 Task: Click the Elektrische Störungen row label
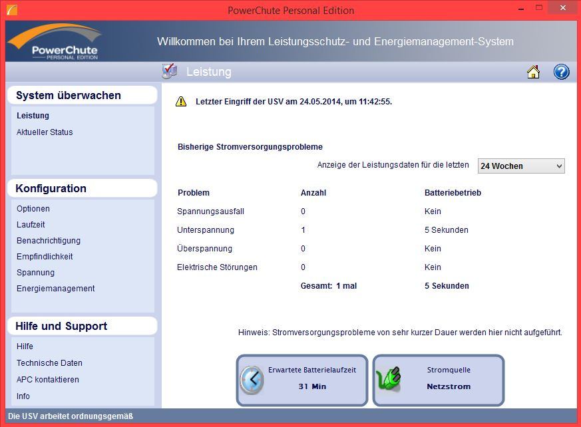point(217,267)
